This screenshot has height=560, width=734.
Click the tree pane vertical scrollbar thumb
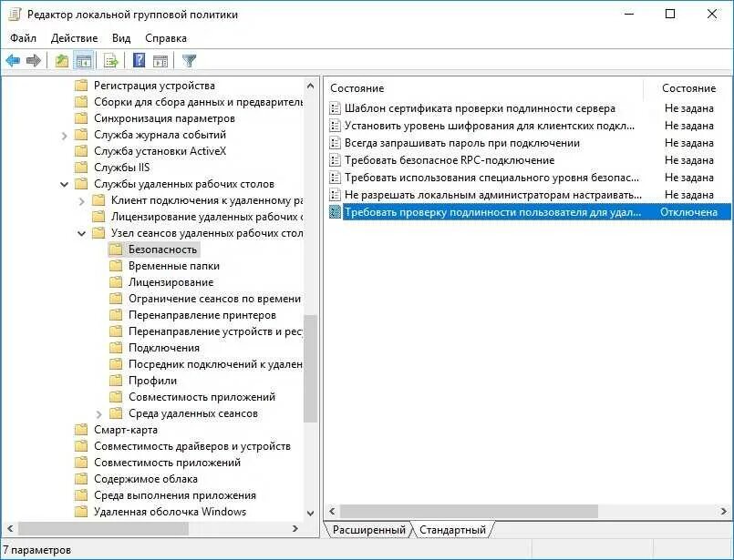pos(310,369)
